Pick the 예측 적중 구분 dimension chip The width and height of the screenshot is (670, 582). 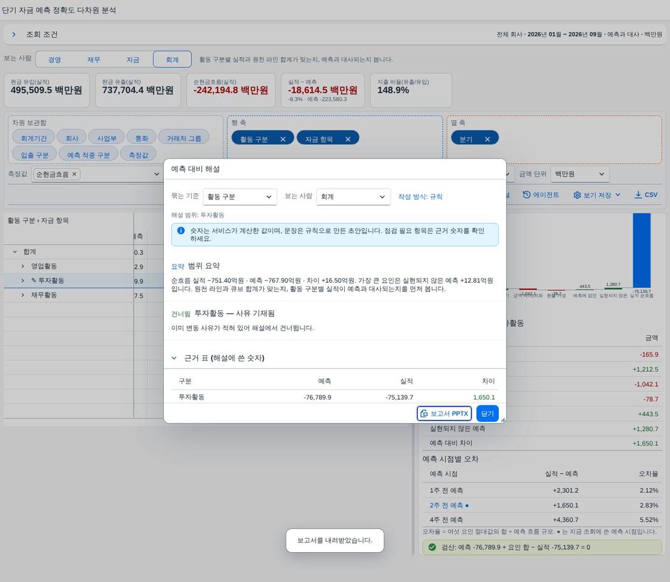[x=88, y=155]
